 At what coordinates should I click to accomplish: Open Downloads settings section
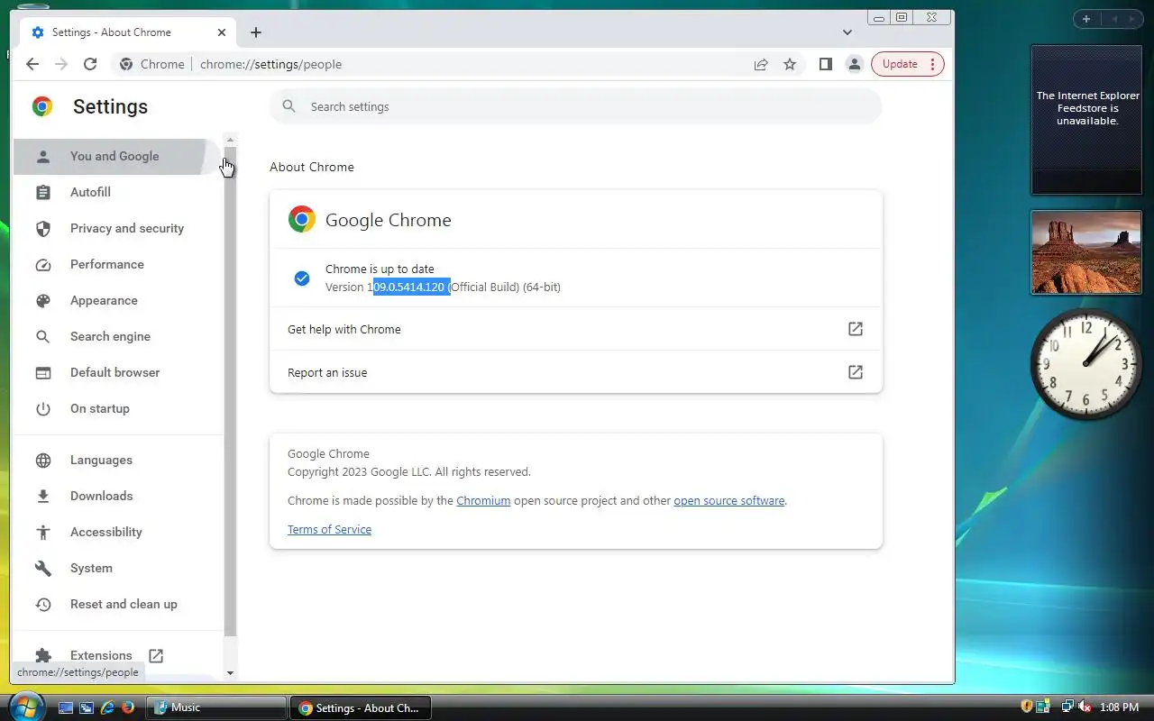pos(117,496)
